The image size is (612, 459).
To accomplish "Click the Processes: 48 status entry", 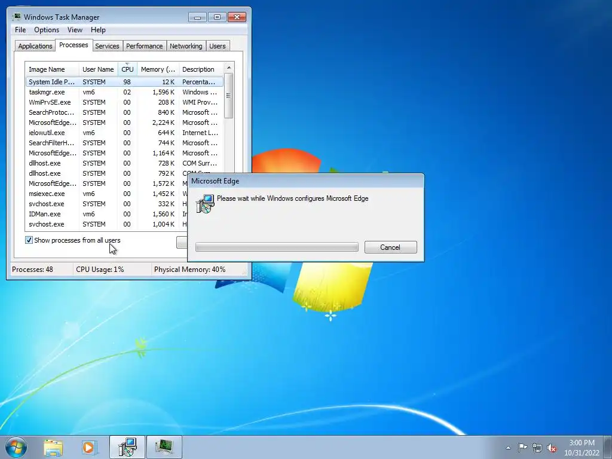I will [x=41, y=270].
